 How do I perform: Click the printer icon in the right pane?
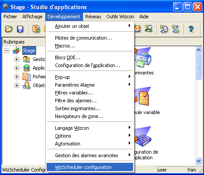[143, 58]
